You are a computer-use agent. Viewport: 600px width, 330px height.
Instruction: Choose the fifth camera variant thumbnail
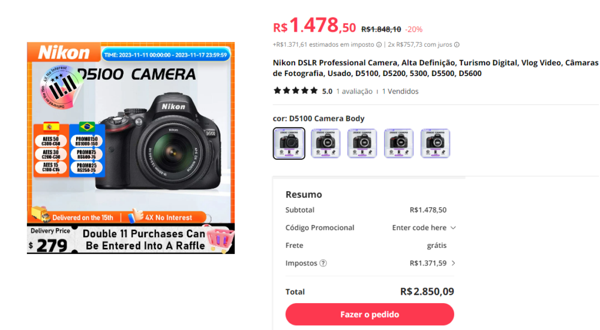tap(436, 143)
